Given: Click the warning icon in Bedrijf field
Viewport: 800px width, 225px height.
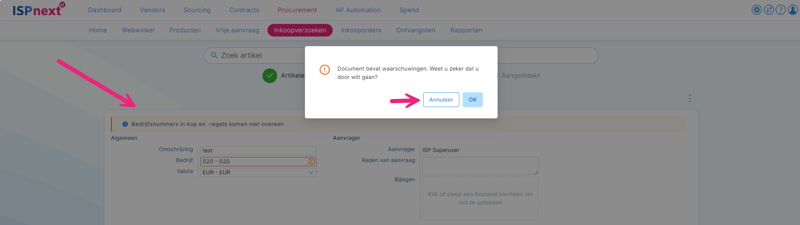Looking at the screenshot, I should [x=312, y=162].
